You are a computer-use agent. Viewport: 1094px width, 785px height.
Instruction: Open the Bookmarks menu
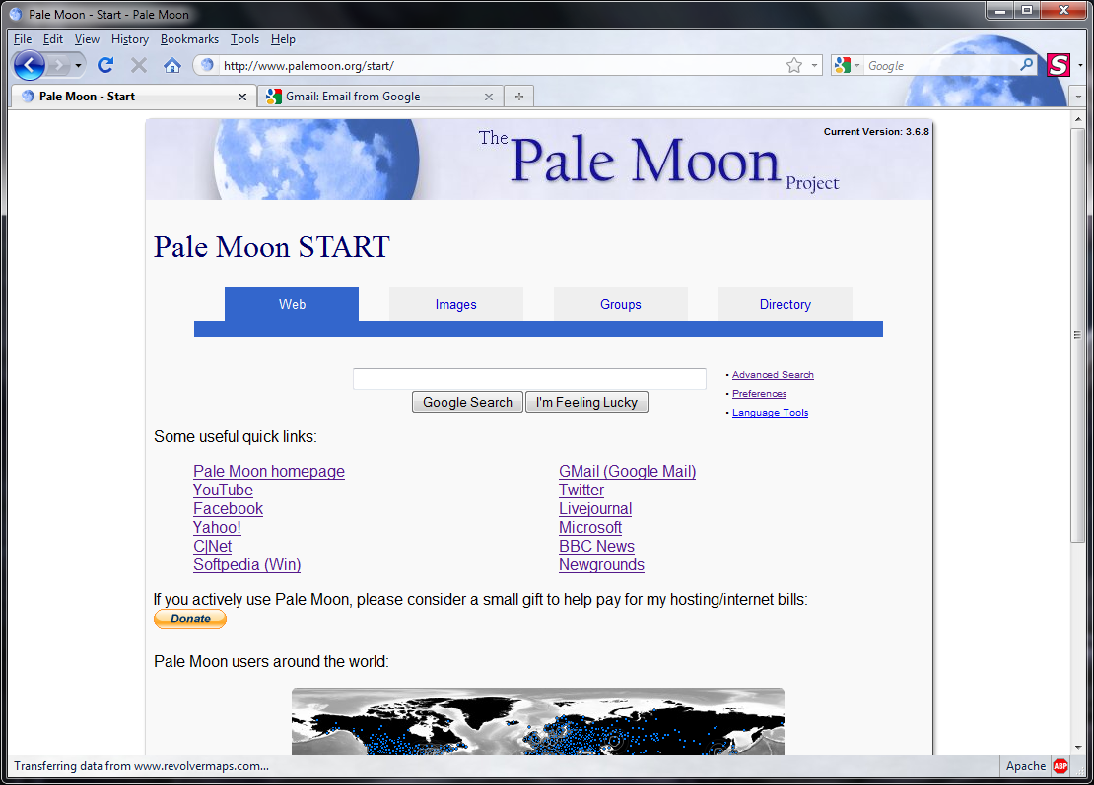189,39
